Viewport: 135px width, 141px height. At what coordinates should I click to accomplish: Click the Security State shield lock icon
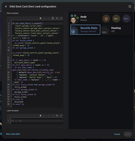pyautogui.click(x=73, y=32)
